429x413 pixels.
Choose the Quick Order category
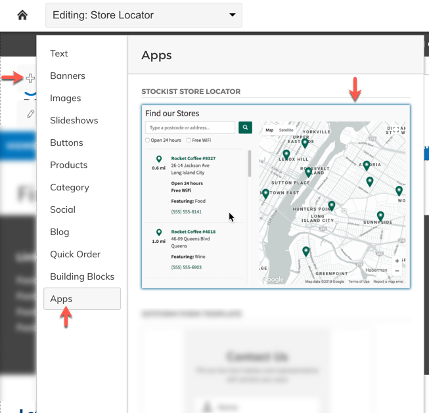[x=76, y=254]
